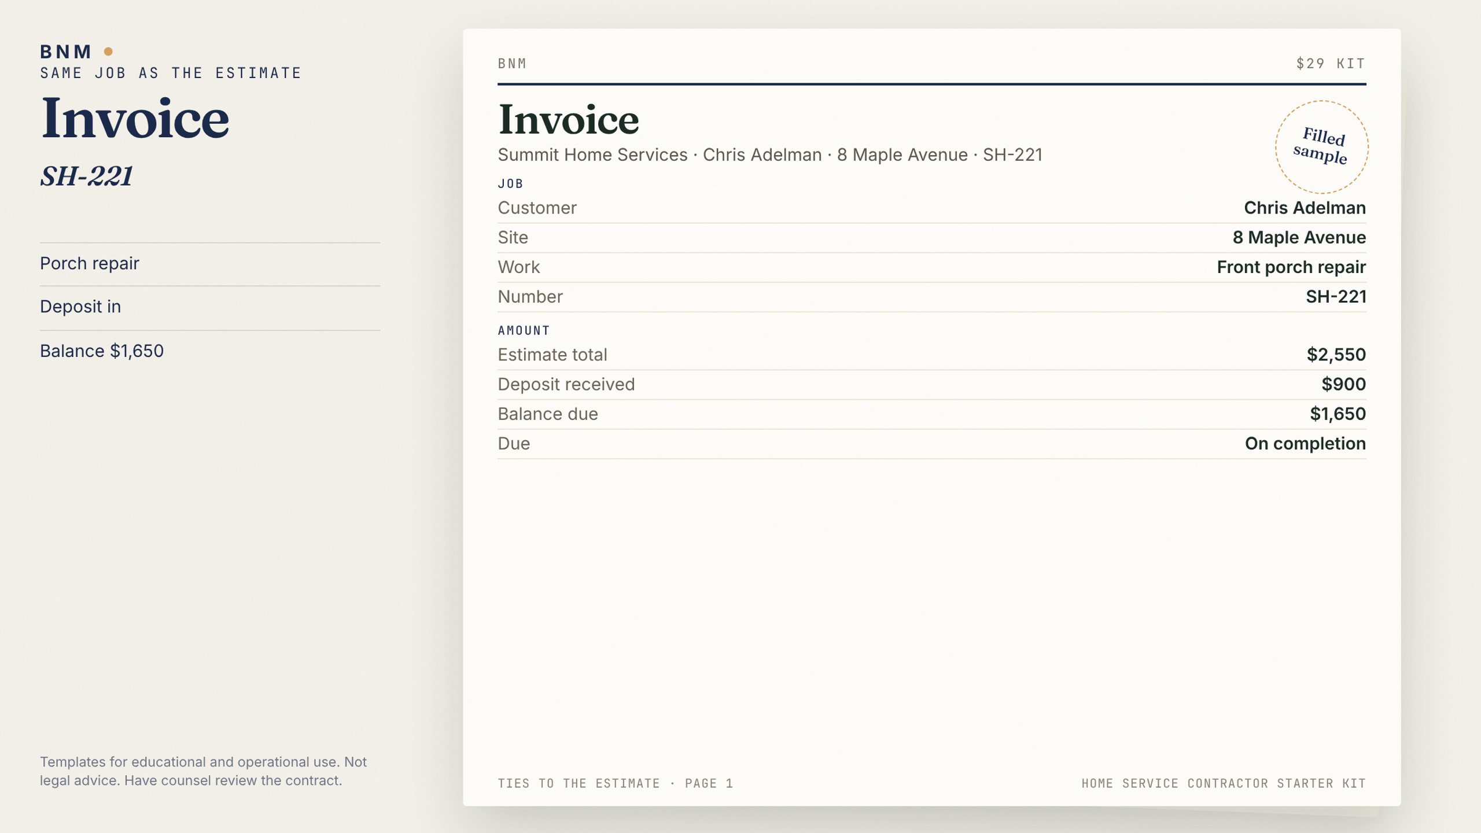Click the 'On completion' due value

pyautogui.click(x=1305, y=443)
